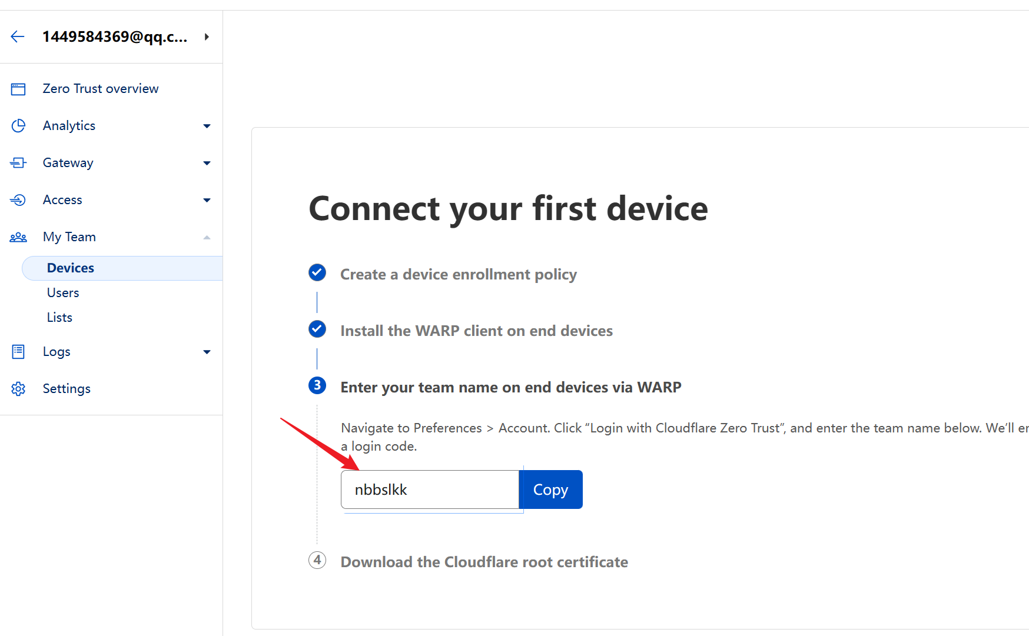Screen dimensions: 1029x636
Task: Open the Users page under My Team
Action: point(63,293)
